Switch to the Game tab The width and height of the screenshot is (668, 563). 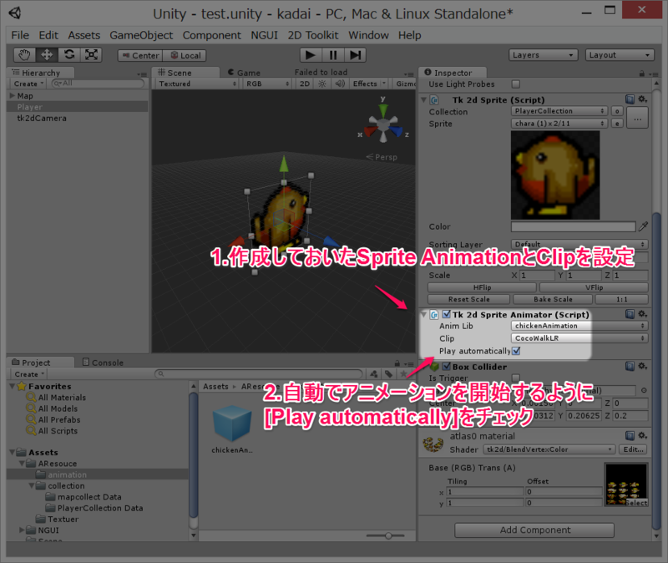pos(245,73)
